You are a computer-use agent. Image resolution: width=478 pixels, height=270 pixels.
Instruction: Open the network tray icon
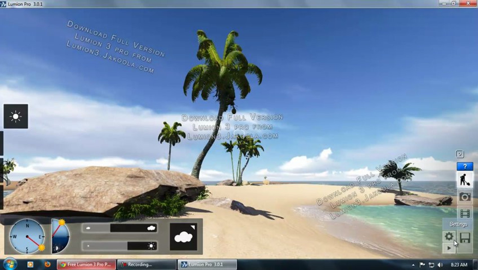(x=431, y=265)
